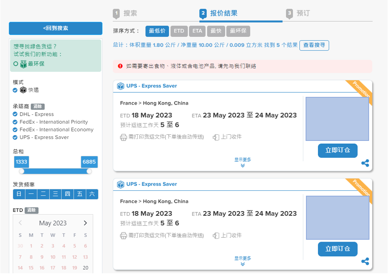
Task: Sort results by ETD
Action: click(179, 31)
